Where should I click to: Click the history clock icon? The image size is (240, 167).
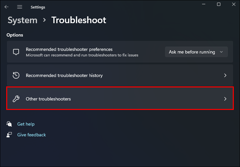[x=16, y=75]
